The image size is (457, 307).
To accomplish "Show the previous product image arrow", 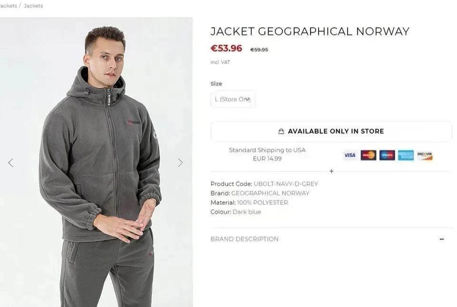I will (x=10, y=163).
